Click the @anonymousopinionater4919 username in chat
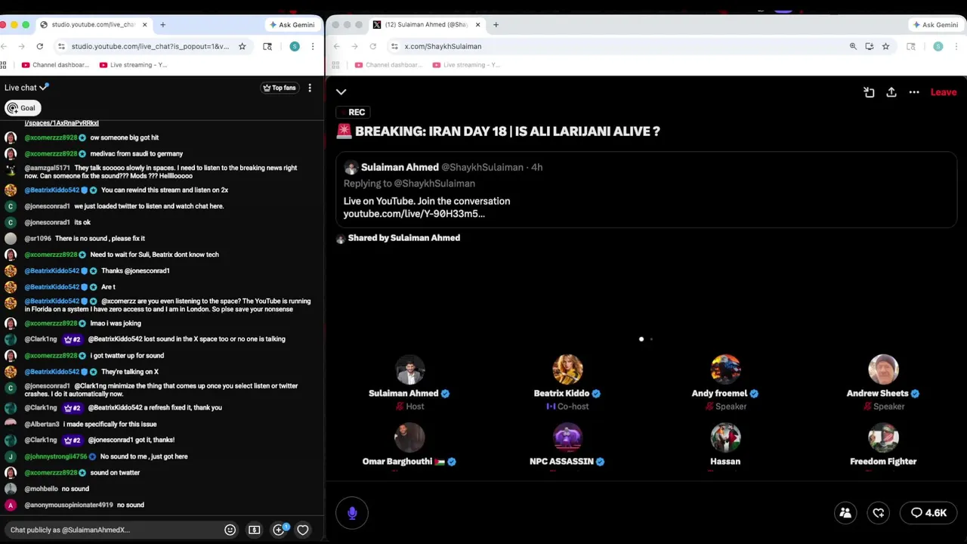This screenshot has height=544, width=967. 69,505
